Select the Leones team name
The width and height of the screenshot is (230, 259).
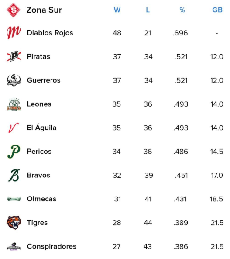[39, 104]
